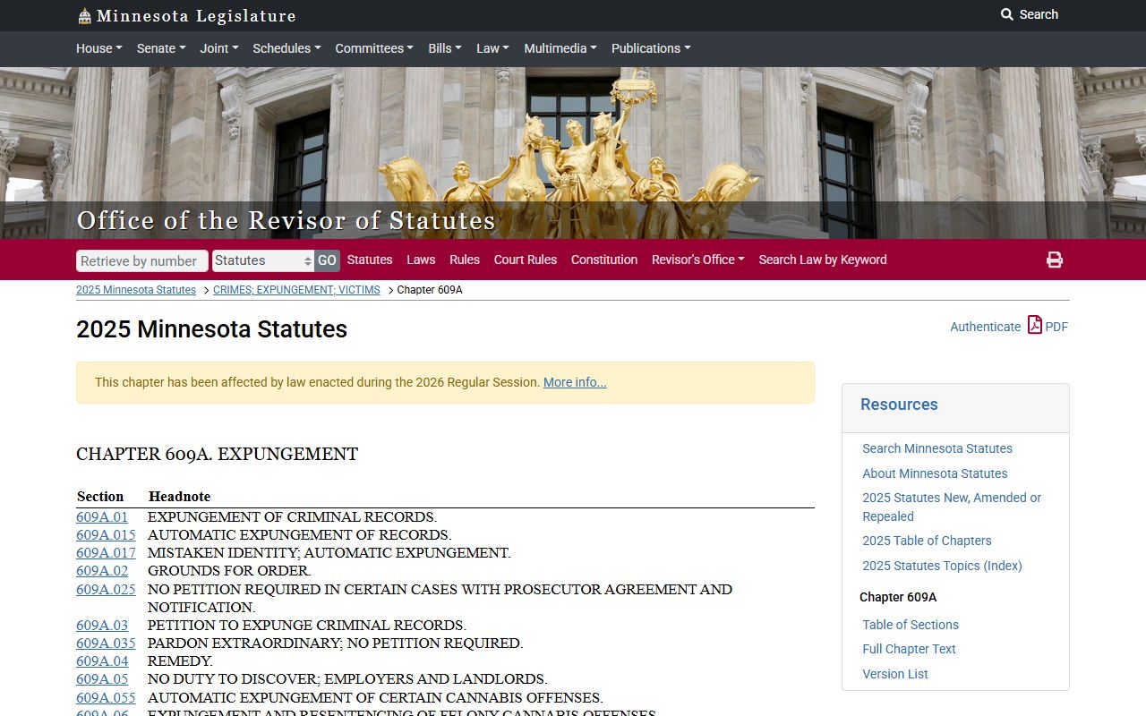This screenshot has width=1146, height=716.
Task: Open section 609A.035
Action: pyautogui.click(x=106, y=644)
